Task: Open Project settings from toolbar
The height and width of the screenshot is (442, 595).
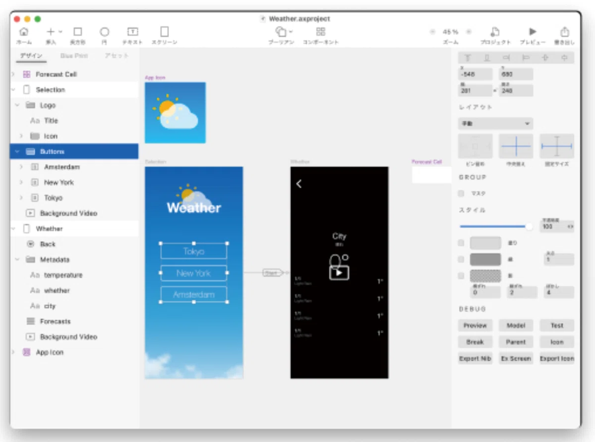Action: (495, 32)
